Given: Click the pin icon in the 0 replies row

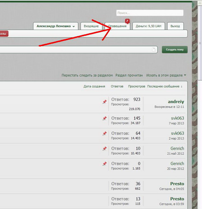Looking at the screenshot, I should point(104,164).
